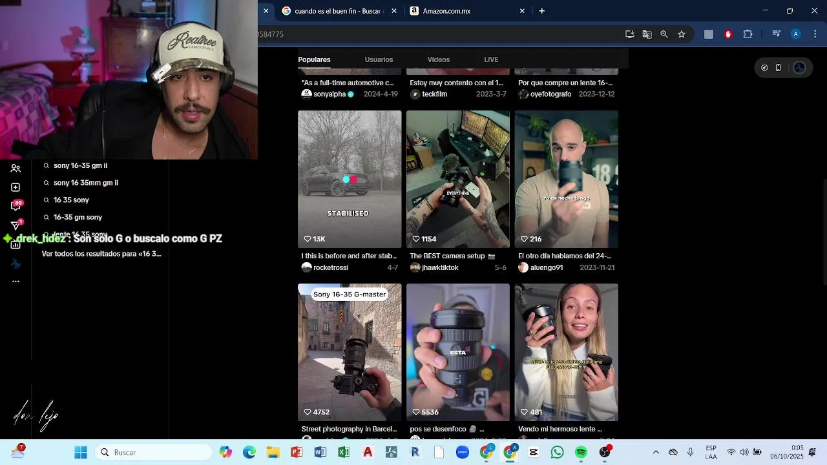Switch to the Videos tab
The width and height of the screenshot is (827, 465).
439,59
